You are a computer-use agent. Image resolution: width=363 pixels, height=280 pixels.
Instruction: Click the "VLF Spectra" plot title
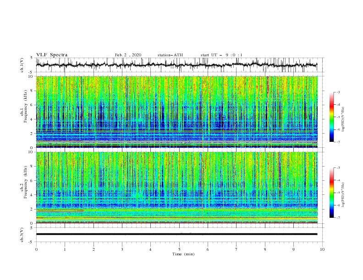click(52, 55)
